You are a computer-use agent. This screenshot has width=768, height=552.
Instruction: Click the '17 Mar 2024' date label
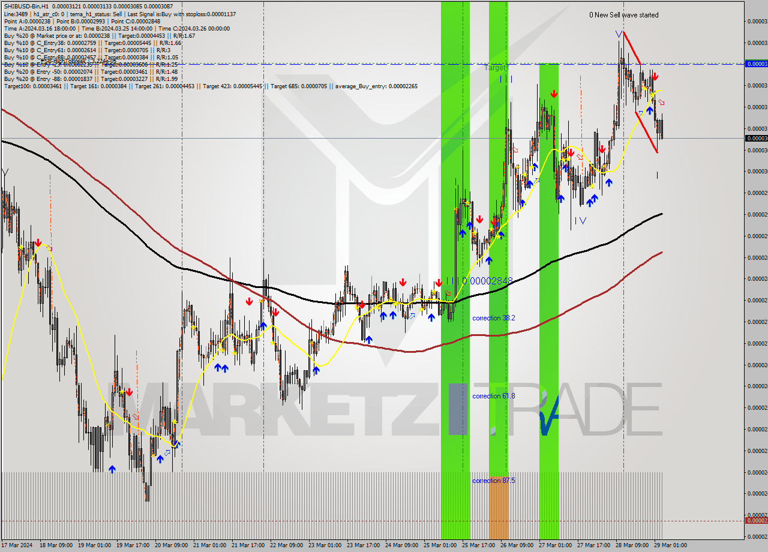[17, 545]
